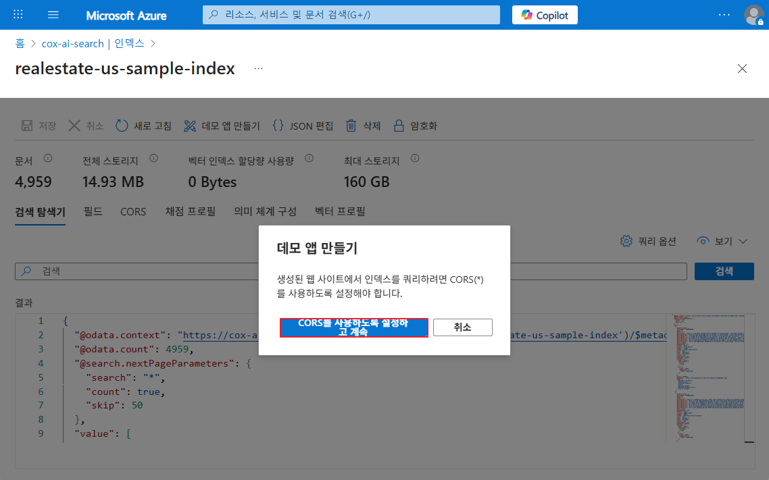Open the user account avatar
This screenshot has width=769, height=480.
tap(753, 15)
